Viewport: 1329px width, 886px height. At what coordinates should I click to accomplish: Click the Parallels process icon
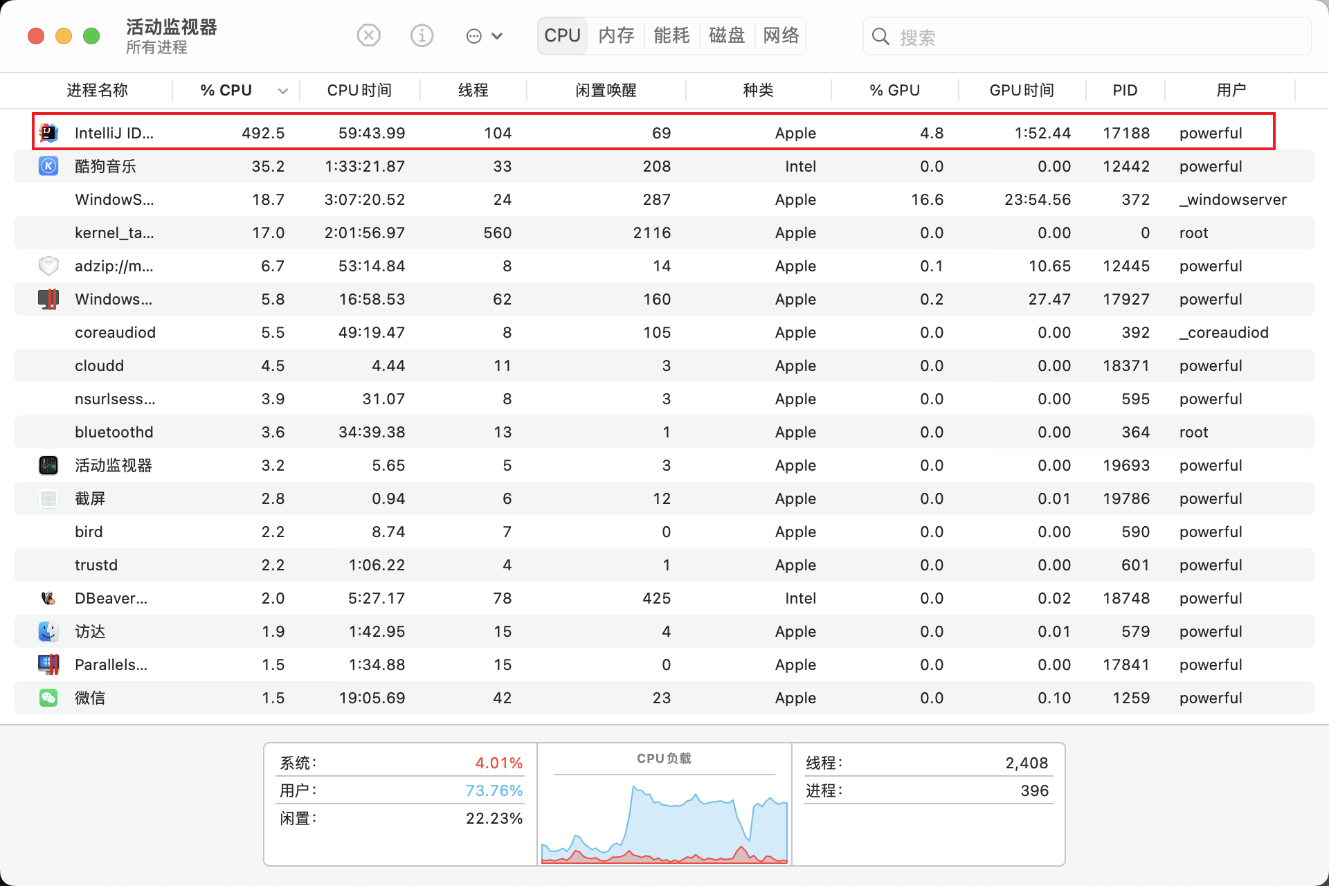click(x=48, y=664)
